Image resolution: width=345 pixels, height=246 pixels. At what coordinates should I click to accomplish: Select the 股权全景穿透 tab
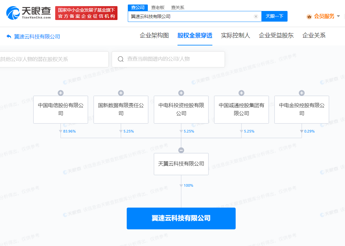[x=195, y=35]
